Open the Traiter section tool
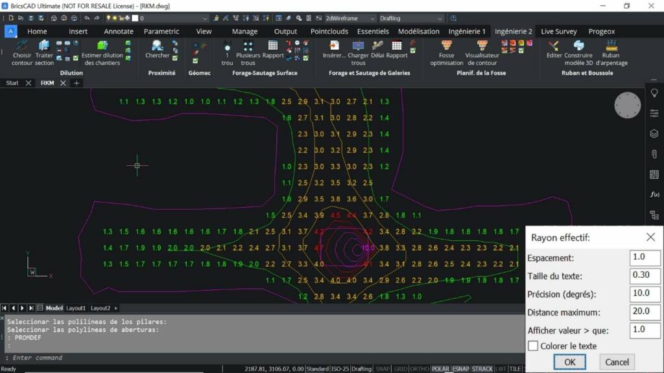The image size is (664, 373). click(44, 53)
